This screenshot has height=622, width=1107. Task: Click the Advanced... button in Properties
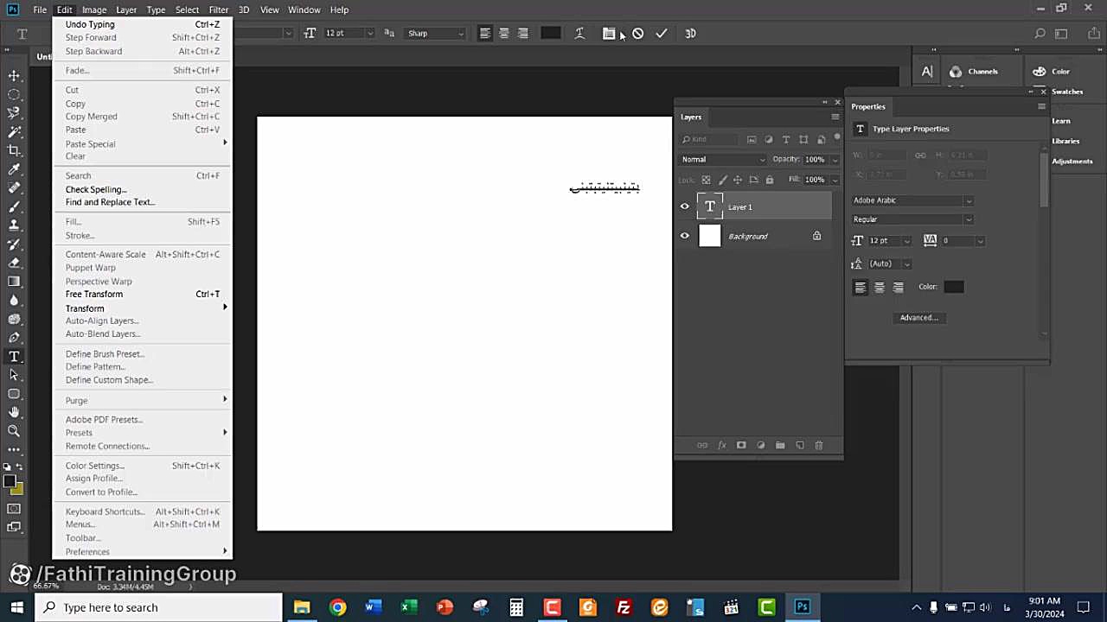click(918, 318)
